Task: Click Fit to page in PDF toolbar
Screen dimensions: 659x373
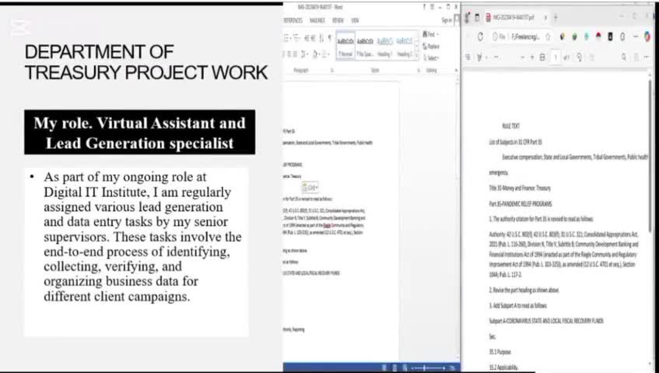Action: (542, 57)
